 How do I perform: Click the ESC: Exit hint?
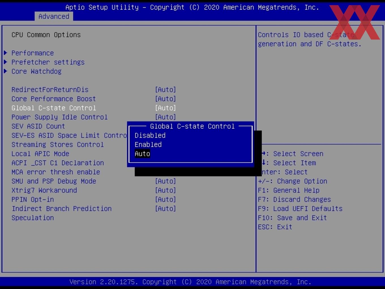[x=275, y=227]
